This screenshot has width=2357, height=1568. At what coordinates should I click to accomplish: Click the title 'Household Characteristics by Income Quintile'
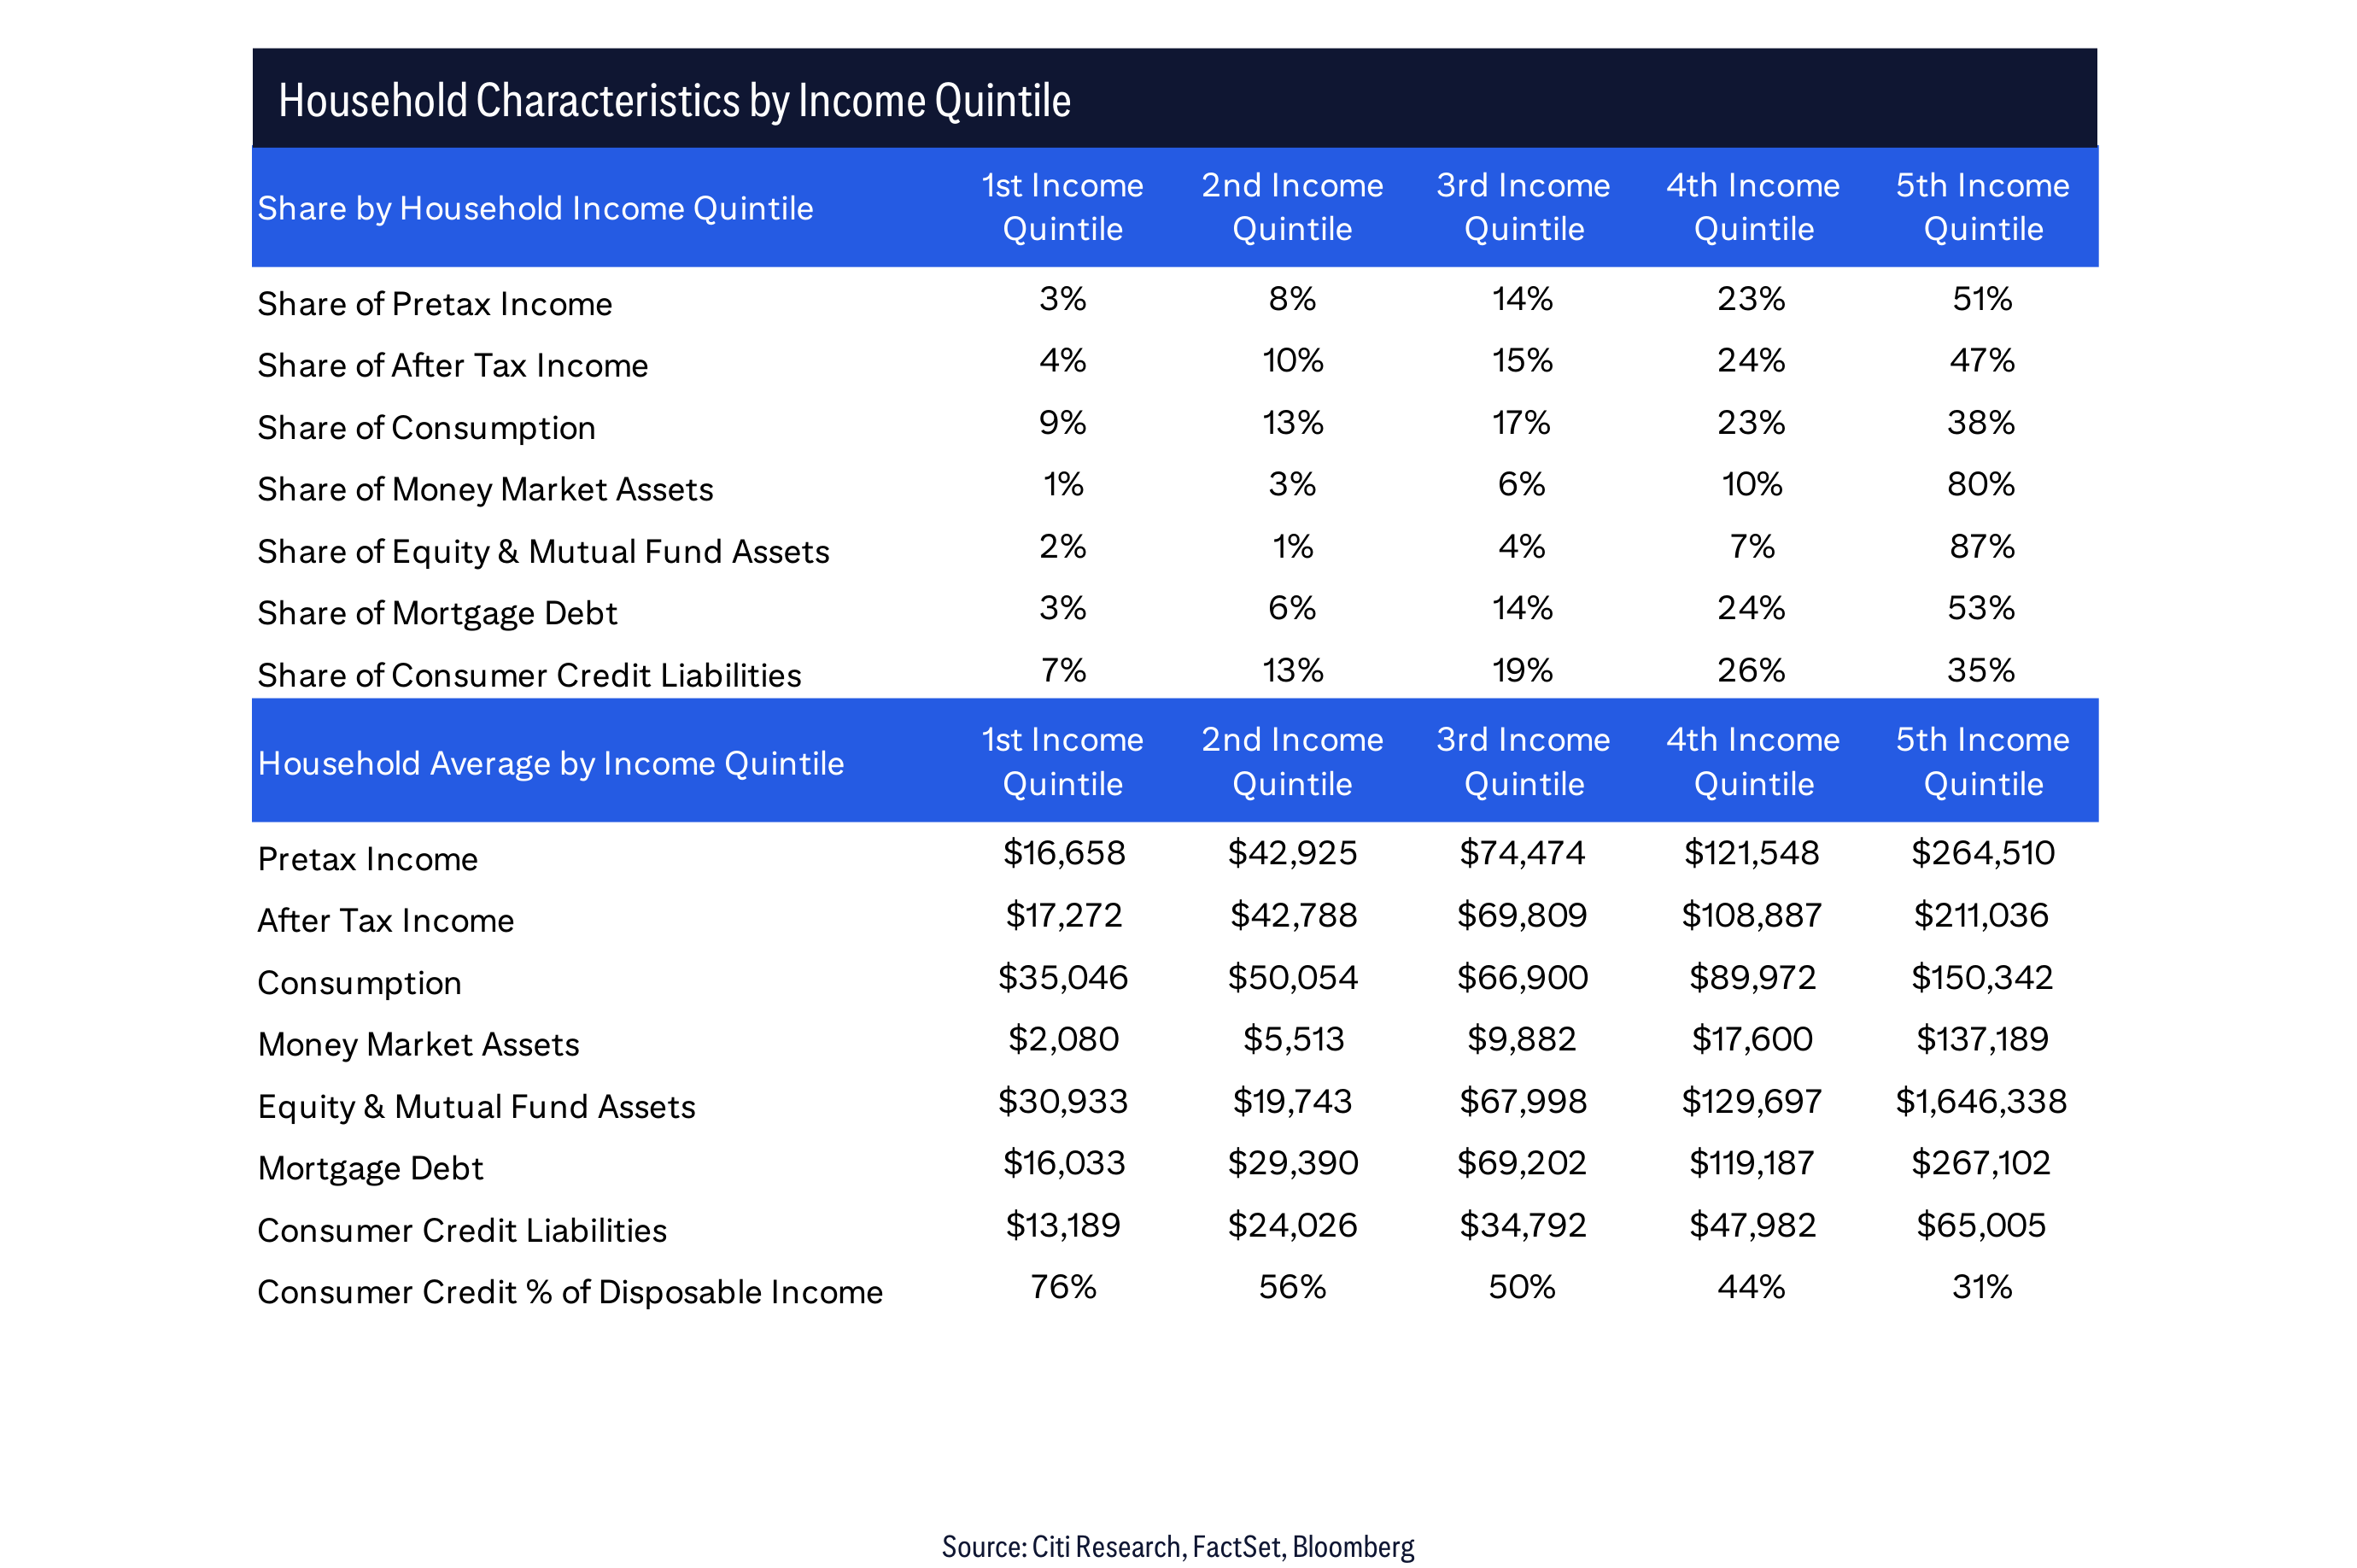[x=674, y=101]
